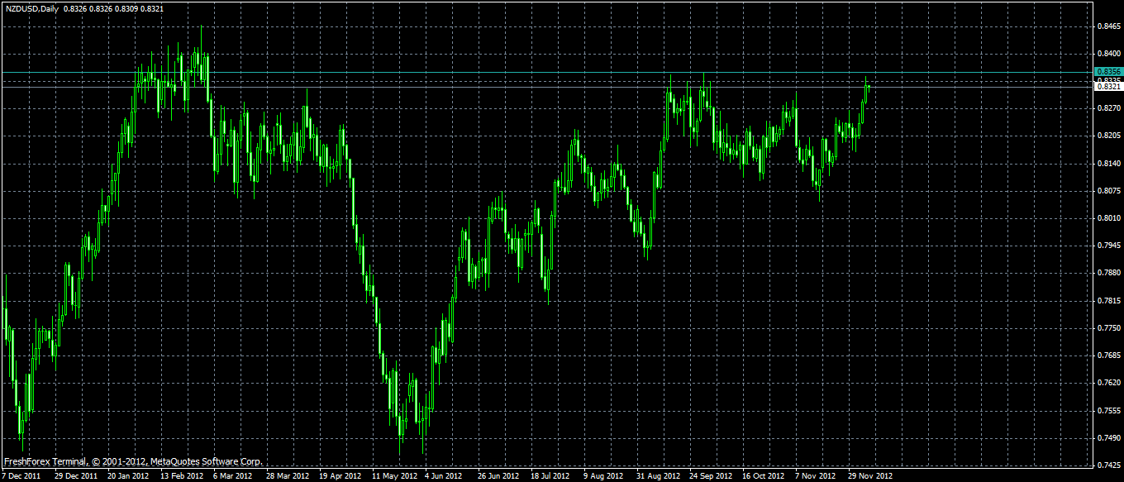The height and width of the screenshot is (482, 1124).
Task: Click the 4 Jun 2012 date label
Action: click(x=444, y=476)
